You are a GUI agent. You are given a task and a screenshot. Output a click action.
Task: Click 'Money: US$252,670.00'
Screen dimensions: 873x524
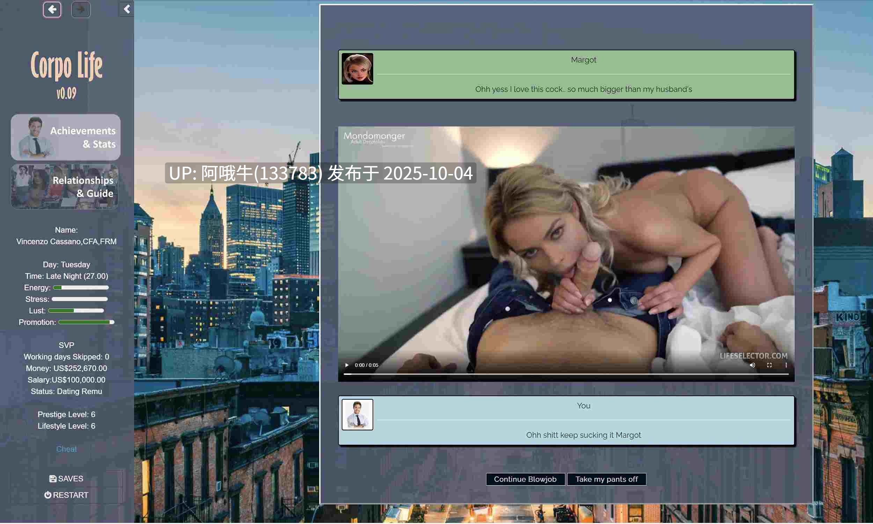click(66, 368)
